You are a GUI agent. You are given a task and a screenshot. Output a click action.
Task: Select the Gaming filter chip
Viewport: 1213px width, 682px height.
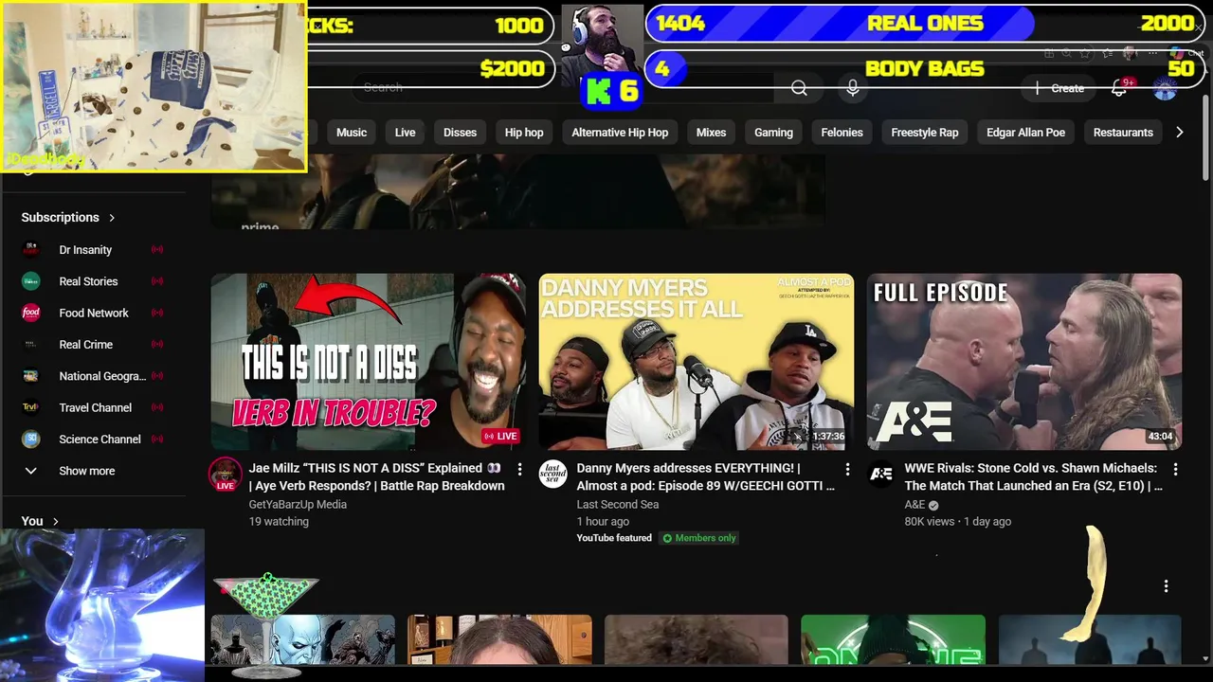click(773, 133)
